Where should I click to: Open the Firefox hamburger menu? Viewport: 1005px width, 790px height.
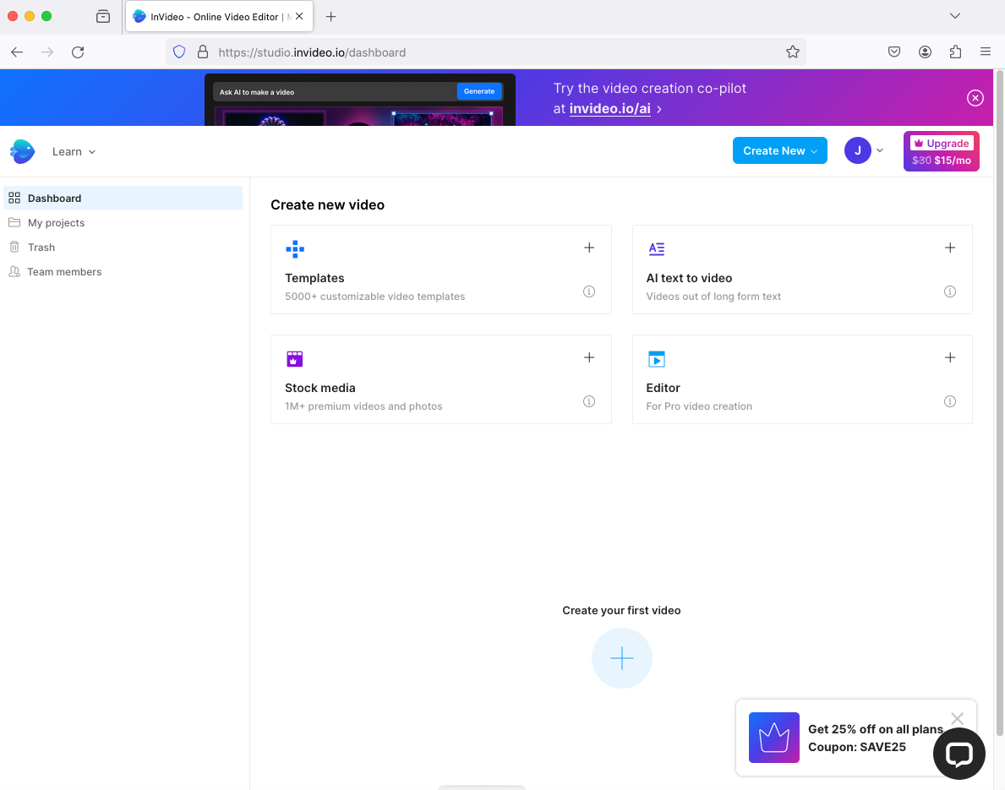985,52
